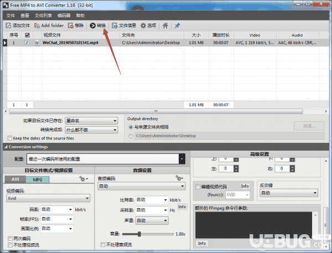Enable Keep the dates of the source files
This screenshot has width=332, height=253.
pyautogui.click(x=9, y=138)
